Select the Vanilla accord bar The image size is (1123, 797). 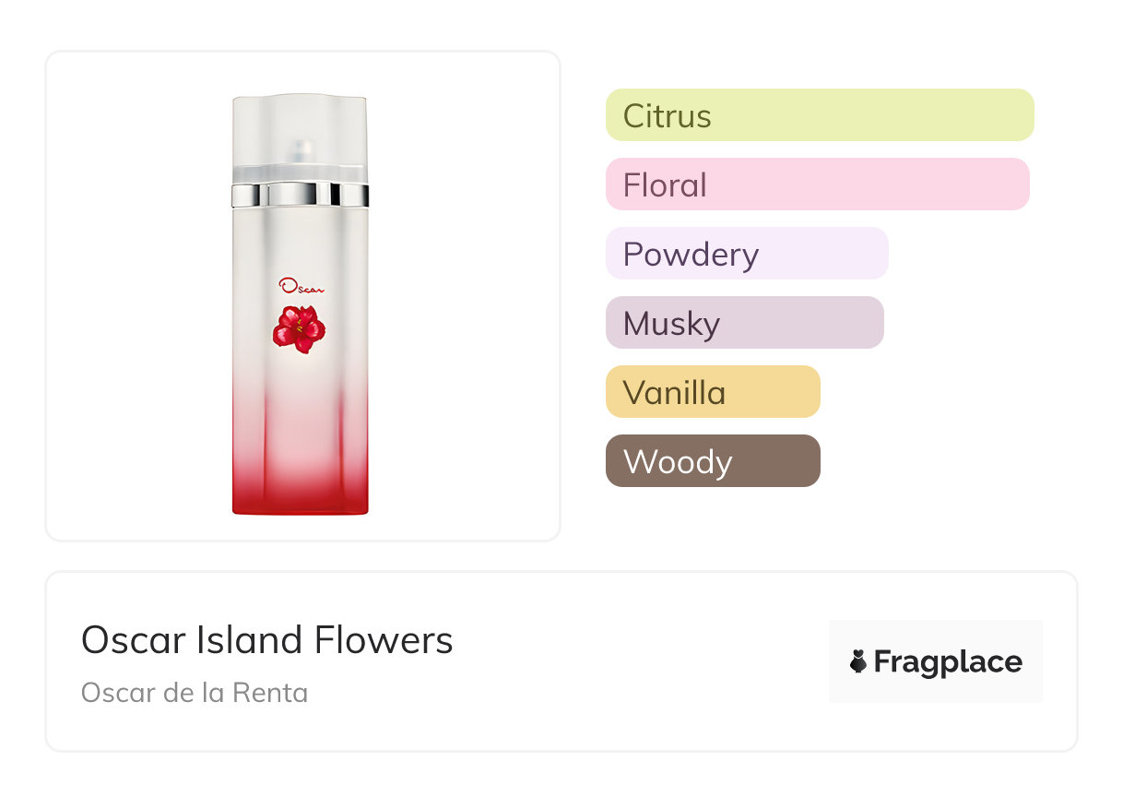tap(712, 392)
